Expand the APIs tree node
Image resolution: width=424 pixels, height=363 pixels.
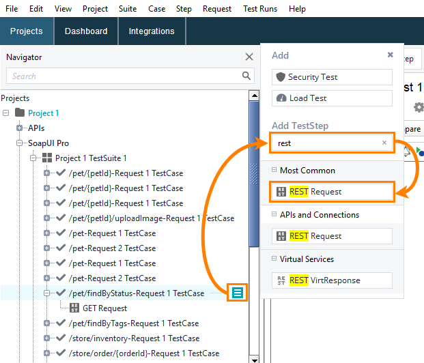coord(20,128)
